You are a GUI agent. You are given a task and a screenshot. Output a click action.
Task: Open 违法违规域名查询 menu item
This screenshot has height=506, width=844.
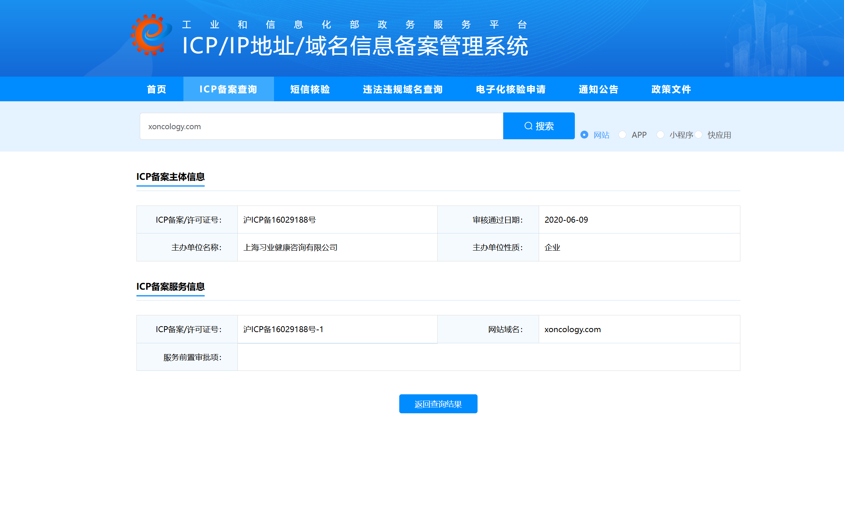(x=403, y=89)
